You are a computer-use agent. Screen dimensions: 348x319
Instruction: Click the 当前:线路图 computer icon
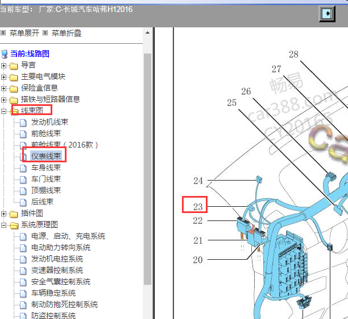(5, 54)
